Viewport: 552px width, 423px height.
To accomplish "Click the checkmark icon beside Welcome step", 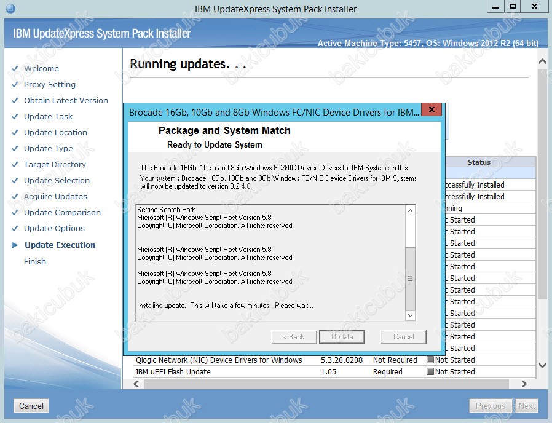I will click(x=15, y=68).
